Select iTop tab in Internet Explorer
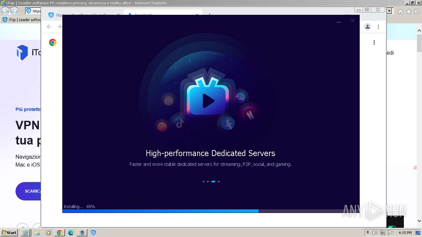This screenshot has height=237, width=422. [21, 20]
